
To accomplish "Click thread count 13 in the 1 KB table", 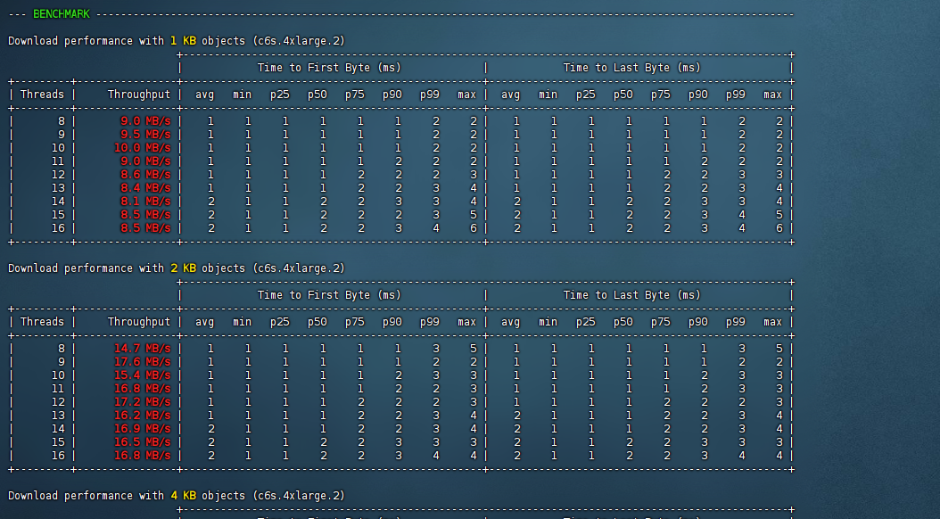I will [x=58, y=187].
